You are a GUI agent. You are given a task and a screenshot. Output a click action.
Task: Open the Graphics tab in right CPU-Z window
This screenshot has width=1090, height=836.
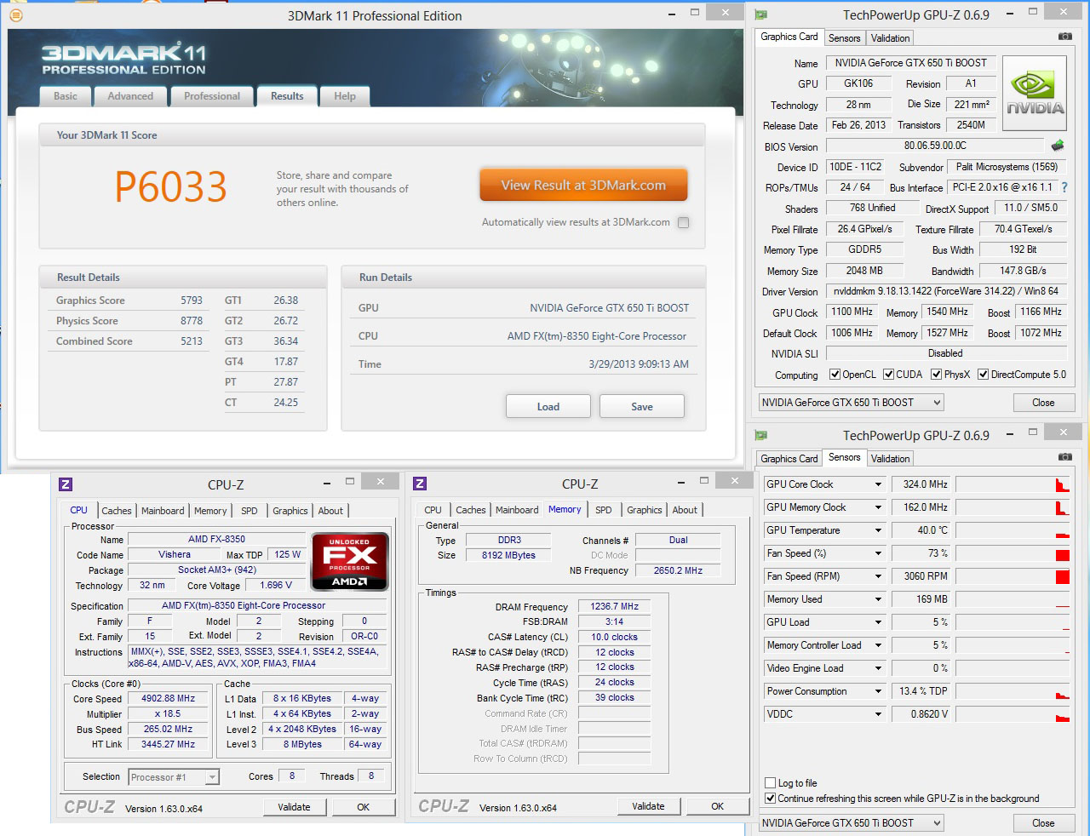coord(645,510)
